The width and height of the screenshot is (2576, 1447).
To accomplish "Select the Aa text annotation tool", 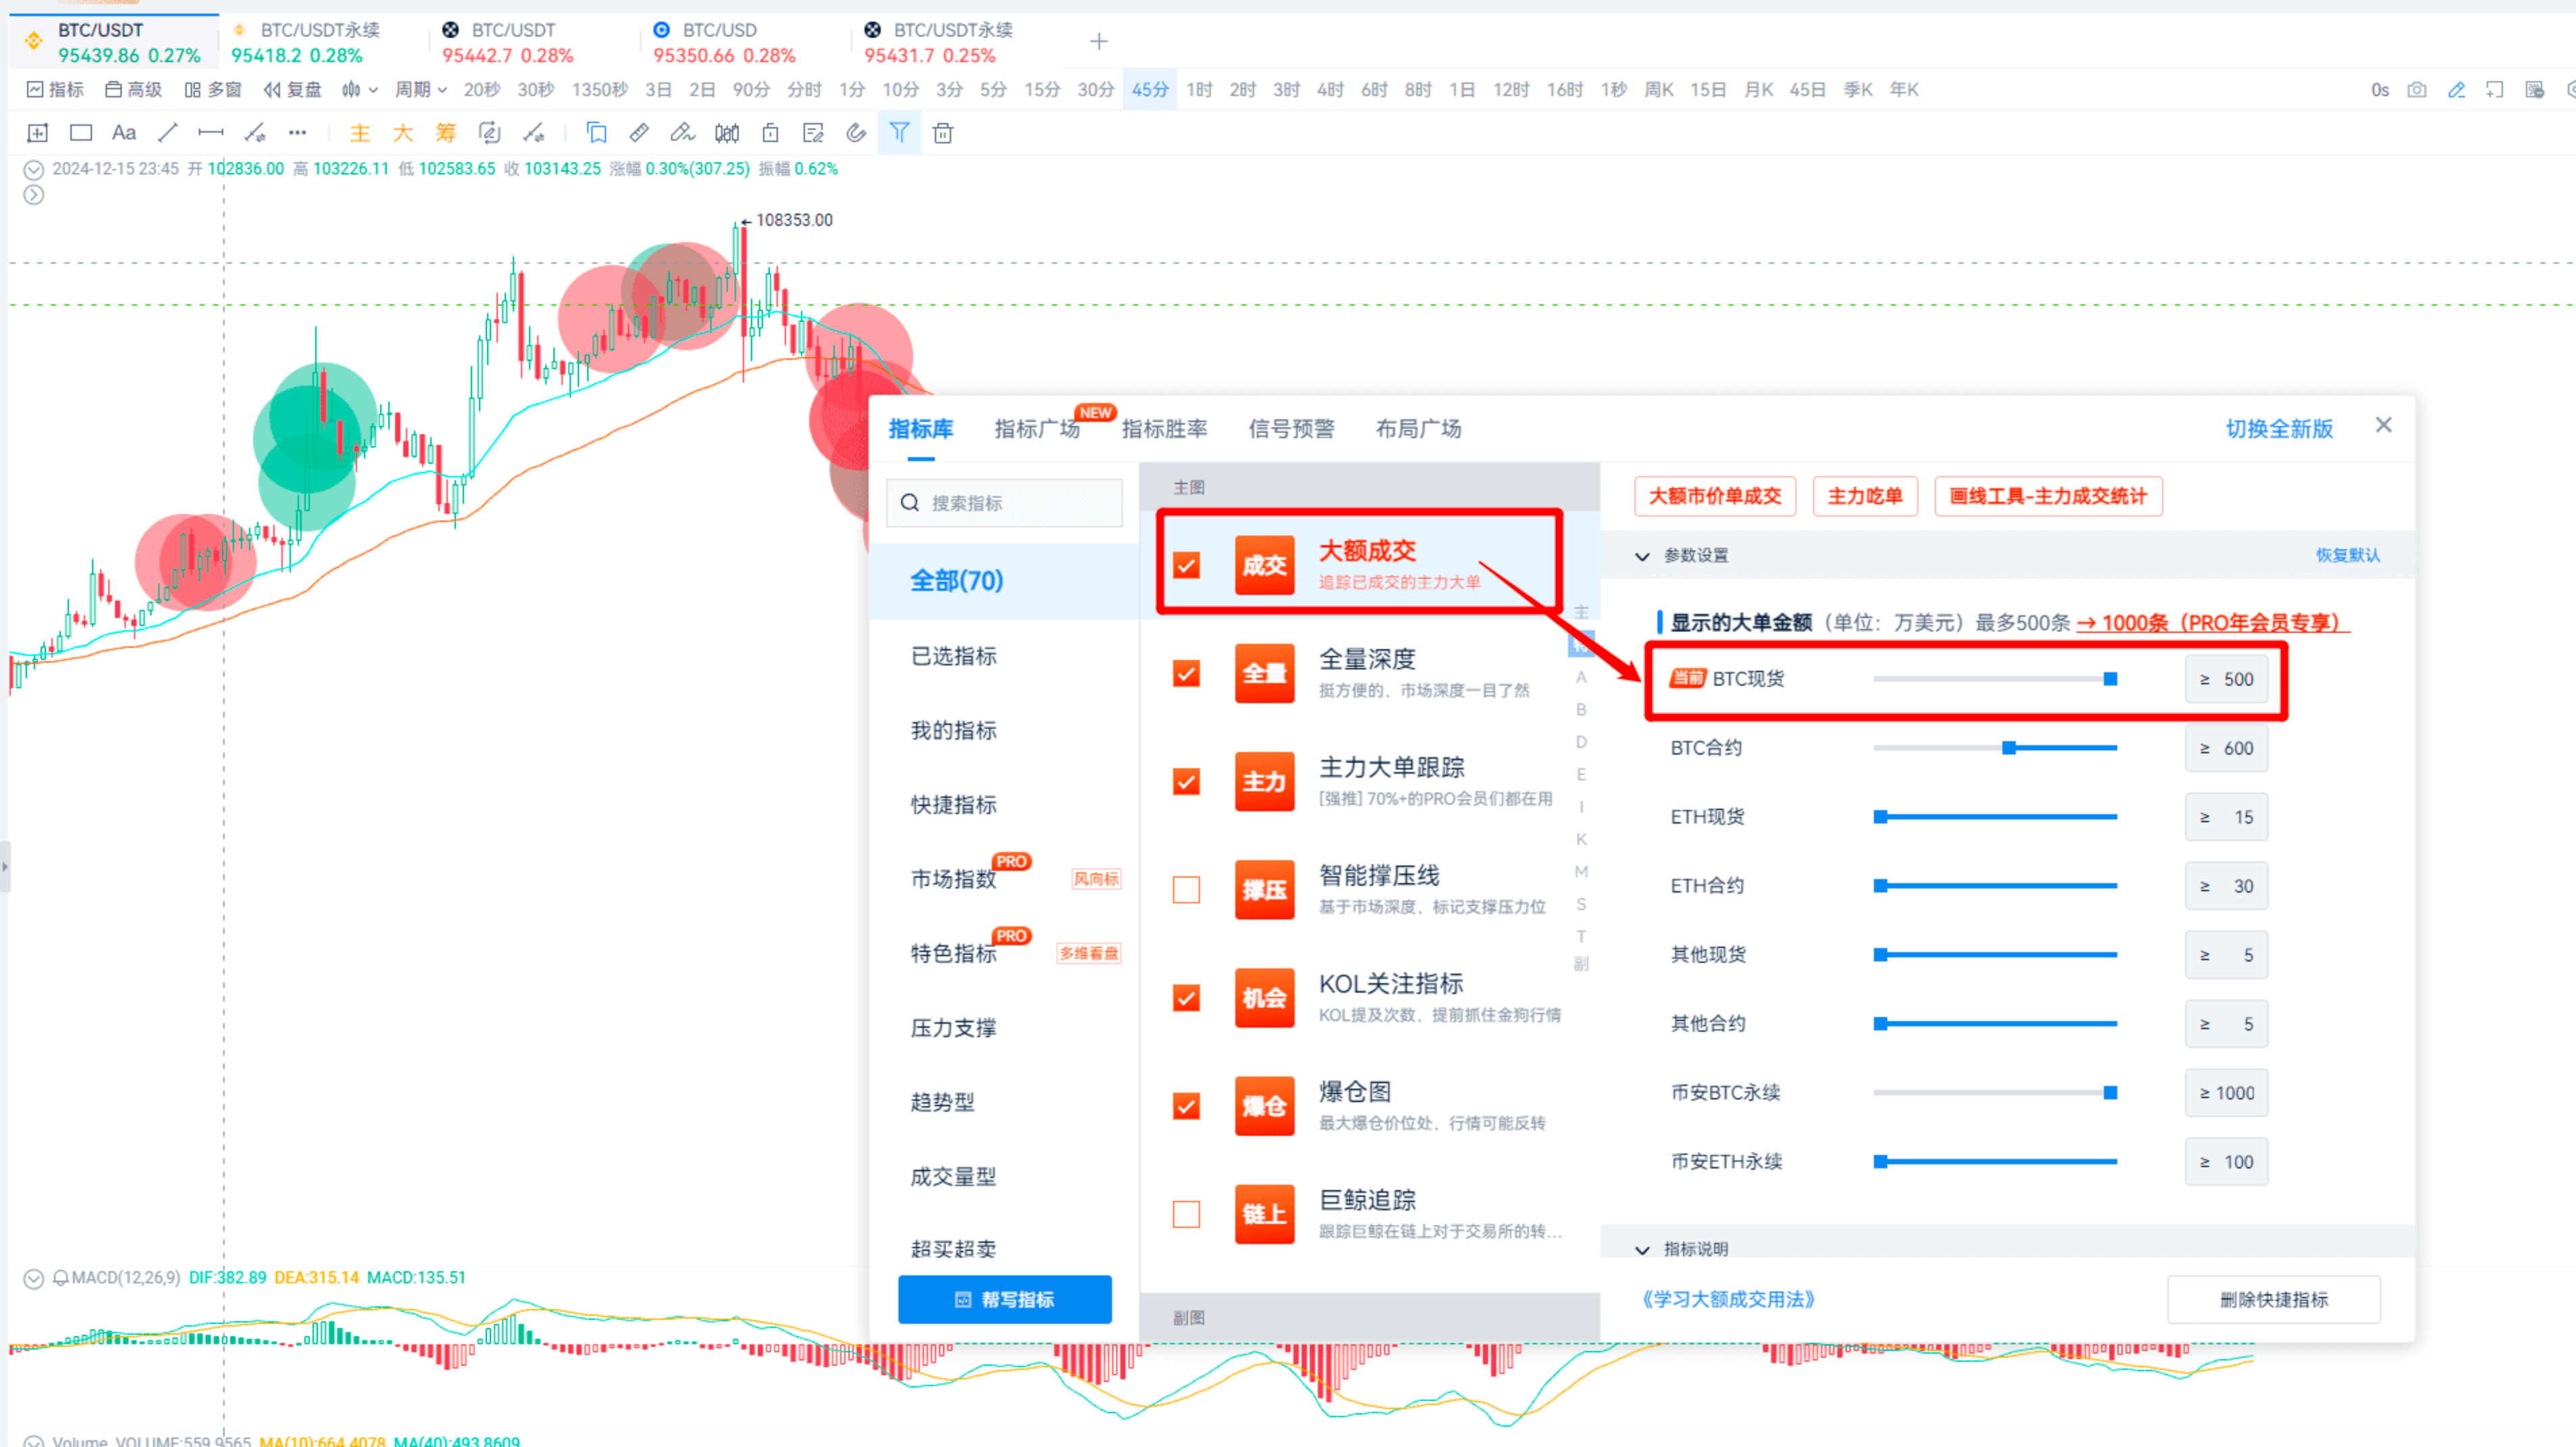I will point(124,133).
